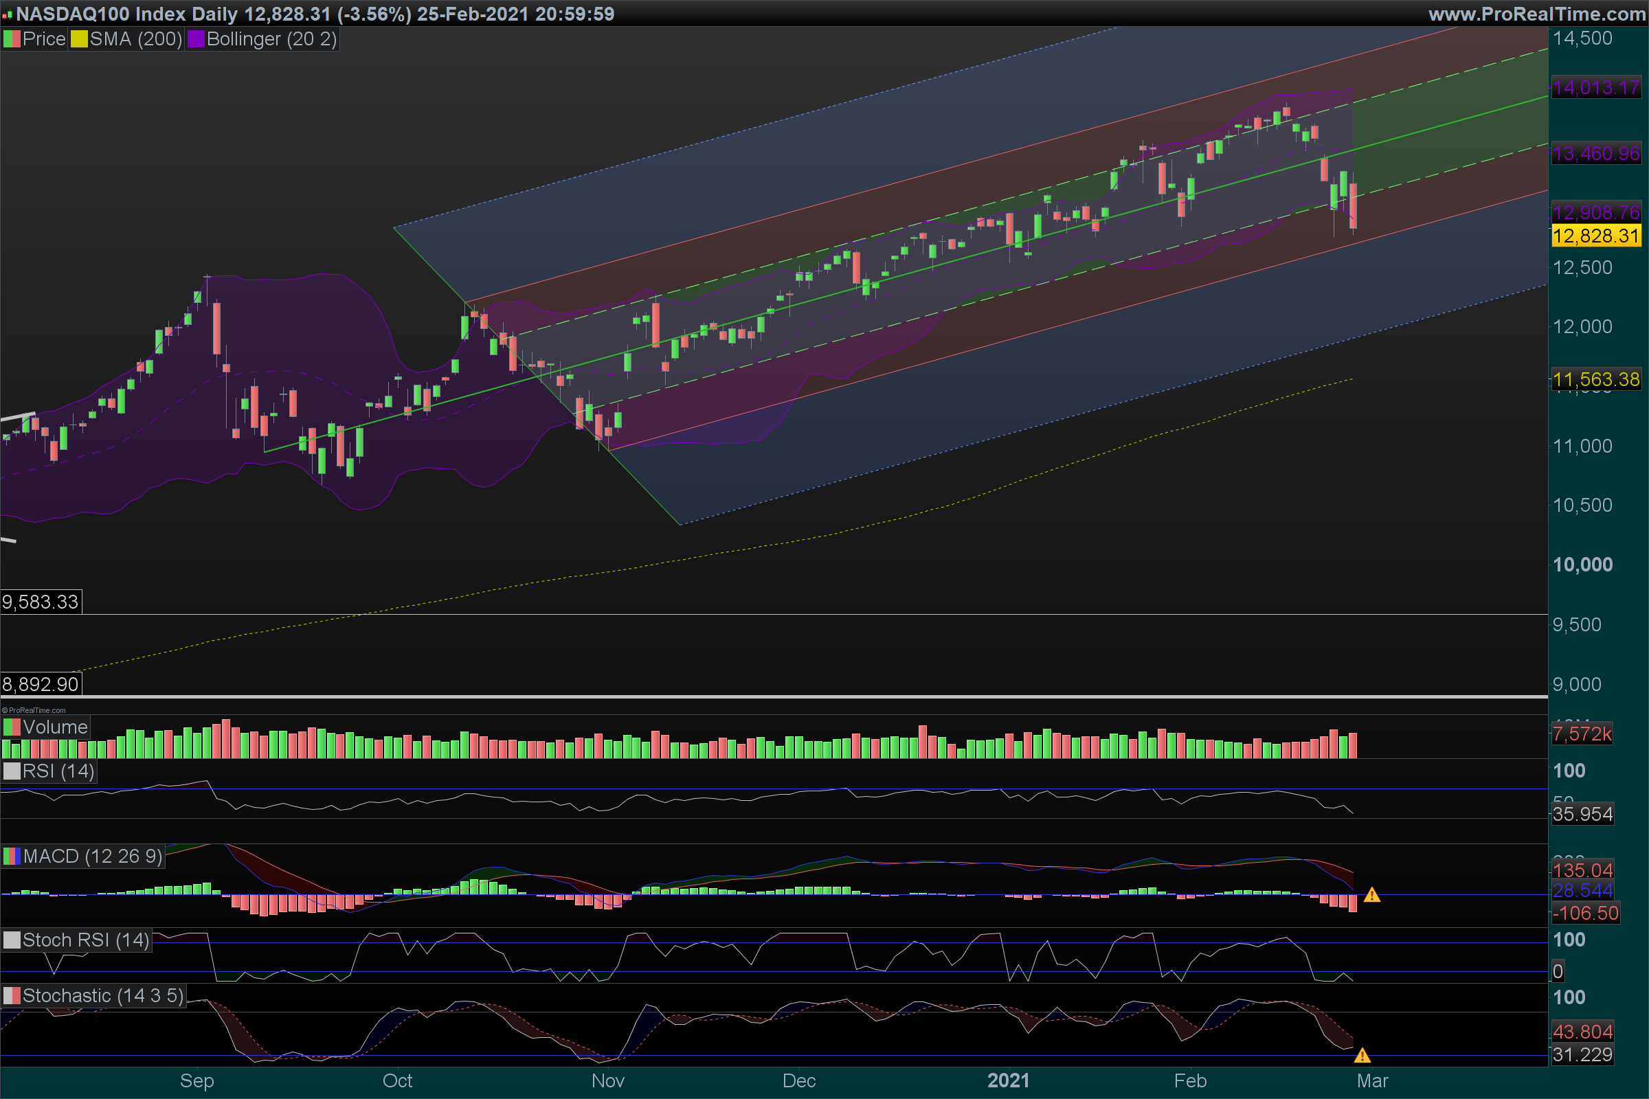
Task: Click the 9,583.33 horizontal line price label
Action: [41, 602]
